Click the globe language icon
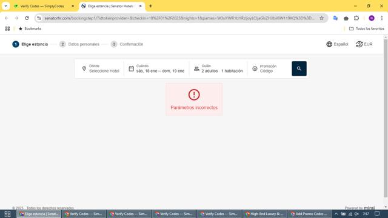 pos(329,44)
